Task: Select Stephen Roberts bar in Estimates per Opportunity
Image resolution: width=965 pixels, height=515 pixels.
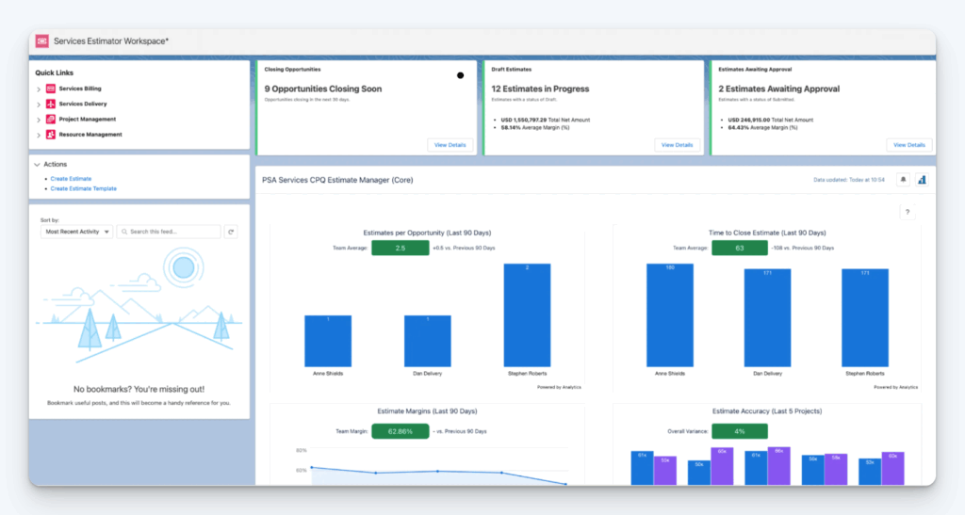Action: point(528,314)
